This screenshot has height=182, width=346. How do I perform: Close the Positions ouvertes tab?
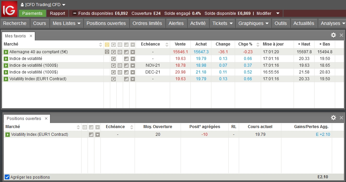click(46, 119)
